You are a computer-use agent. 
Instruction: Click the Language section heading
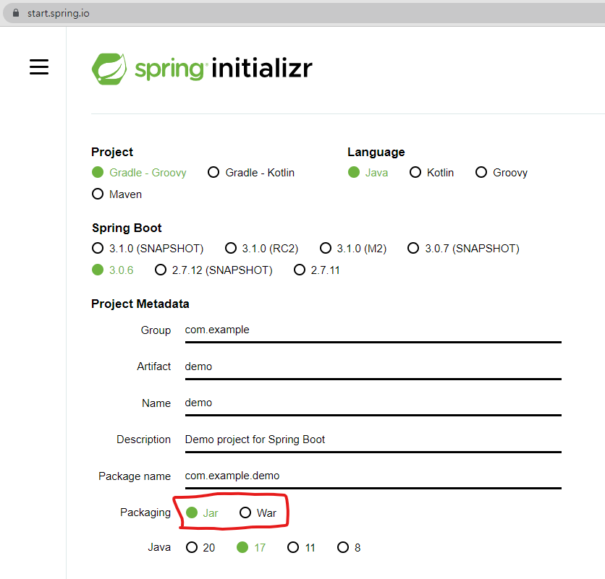[376, 152]
